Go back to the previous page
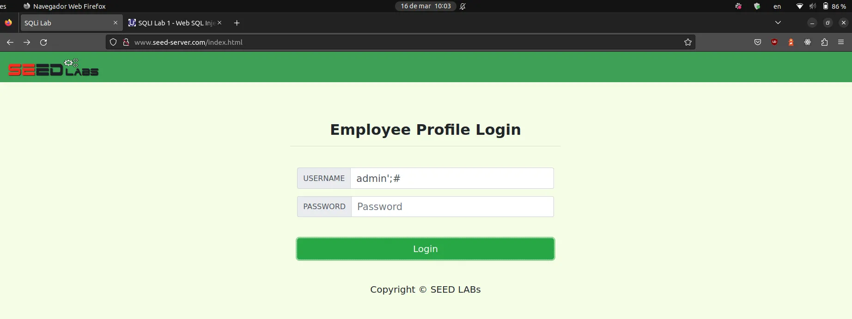Screen dimensions: 852x319 [10, 42]
